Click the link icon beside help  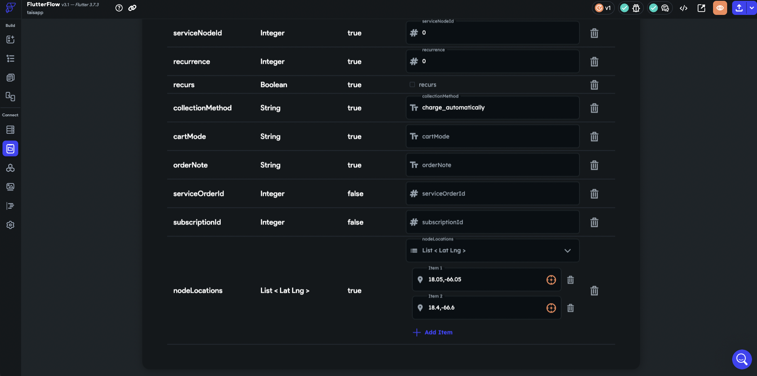click(x=132, y=8)
